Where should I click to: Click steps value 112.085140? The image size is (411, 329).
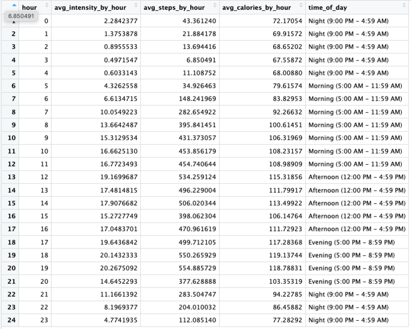(197, 320)
